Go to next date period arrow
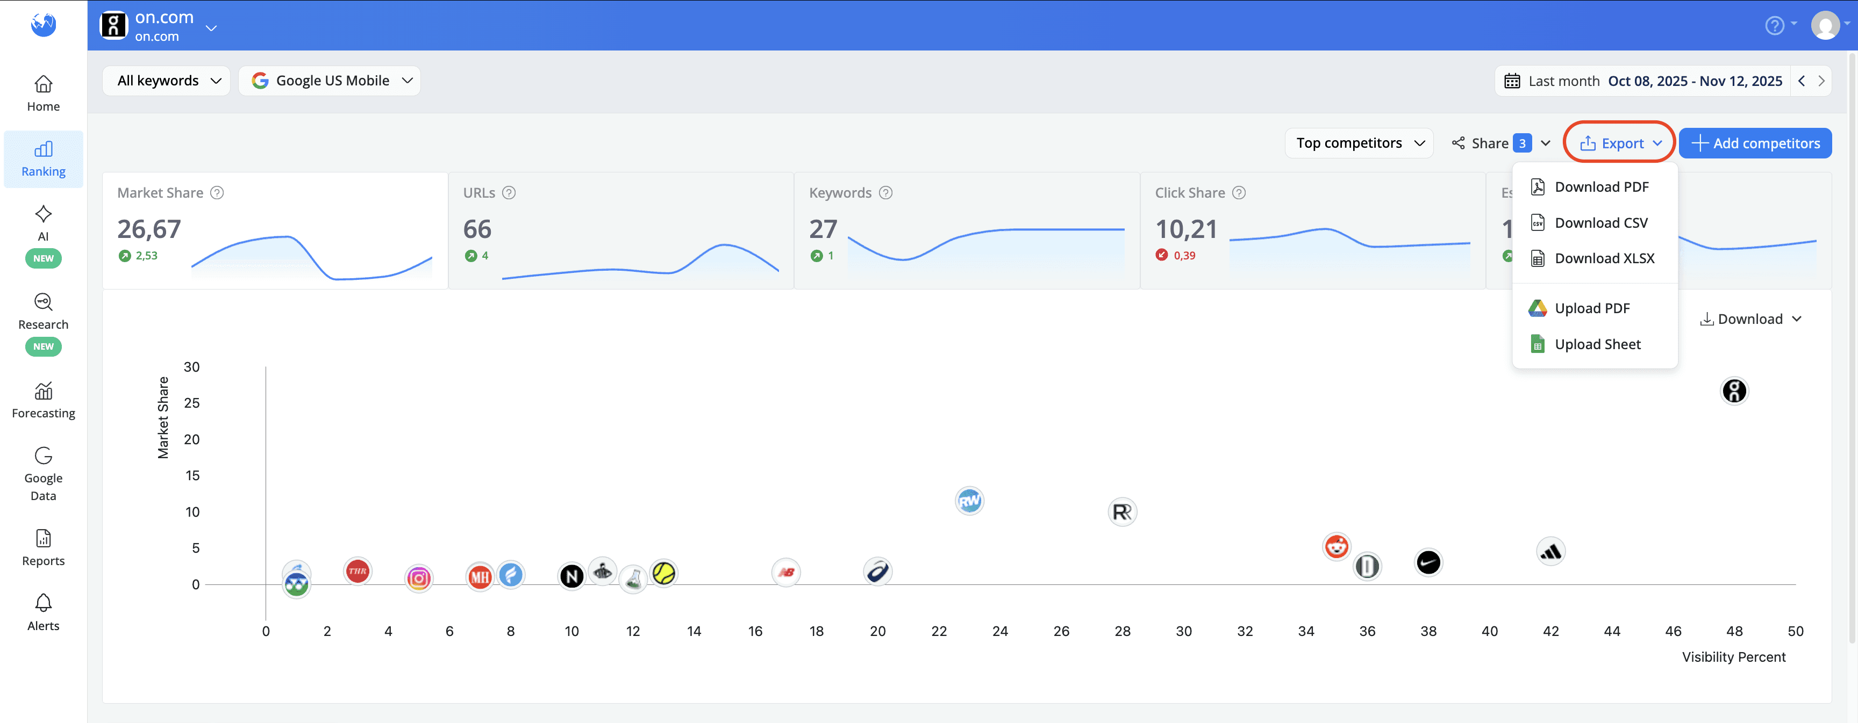Image resolution: width=1858 pixels, height=723 pixels. click(x=1821, y=81)
